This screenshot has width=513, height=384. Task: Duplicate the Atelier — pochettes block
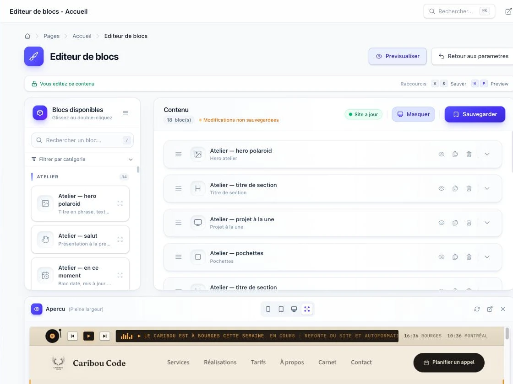tap(455, 257)
